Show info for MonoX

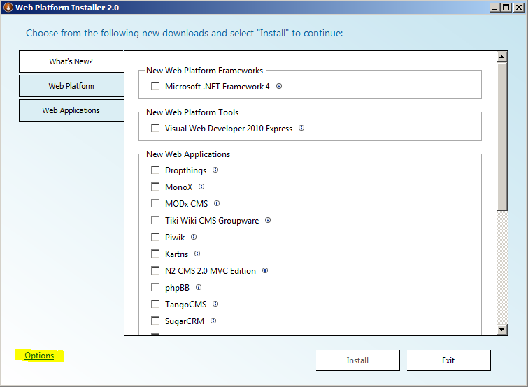[x=201, y=187]
